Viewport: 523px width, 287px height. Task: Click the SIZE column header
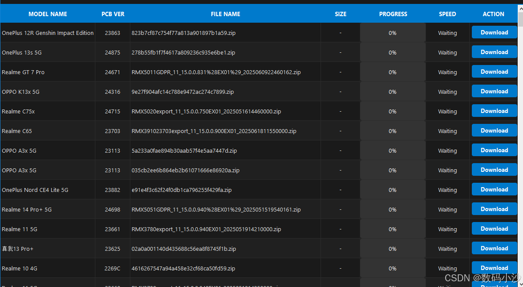(341, 14)
